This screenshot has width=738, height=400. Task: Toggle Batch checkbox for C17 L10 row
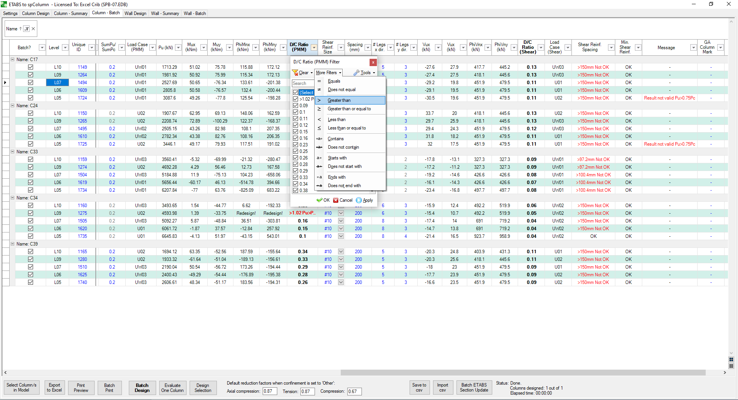pos(30,67)
